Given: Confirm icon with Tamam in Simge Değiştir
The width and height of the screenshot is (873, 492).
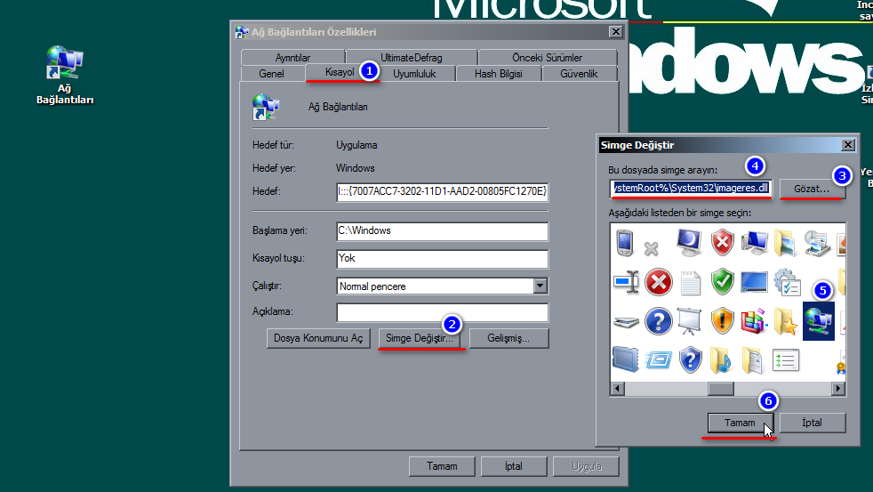Looking at the screenshot, I should pos(740,423).
